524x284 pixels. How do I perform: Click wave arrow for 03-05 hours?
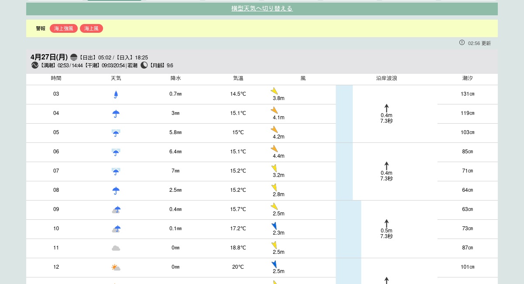[386, 108]
